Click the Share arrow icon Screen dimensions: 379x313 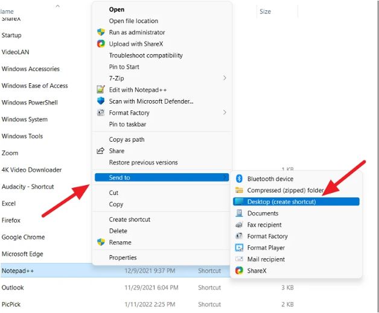(x=101, y=151)
